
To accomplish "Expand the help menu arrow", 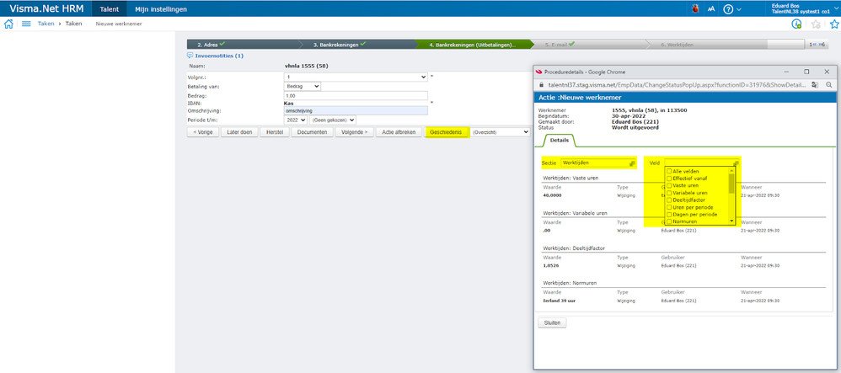I will point(739,9).
